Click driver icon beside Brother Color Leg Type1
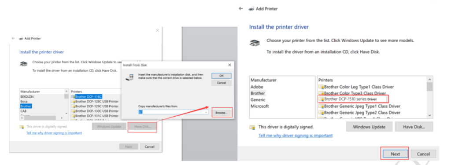451x165 pixels. pyautogui.click(x=321, y=87)
